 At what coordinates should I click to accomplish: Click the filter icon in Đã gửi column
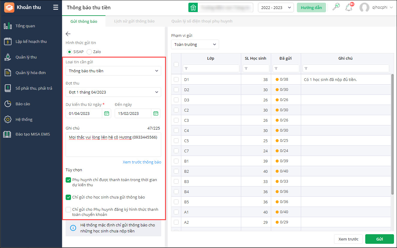[x=276, y=69]
